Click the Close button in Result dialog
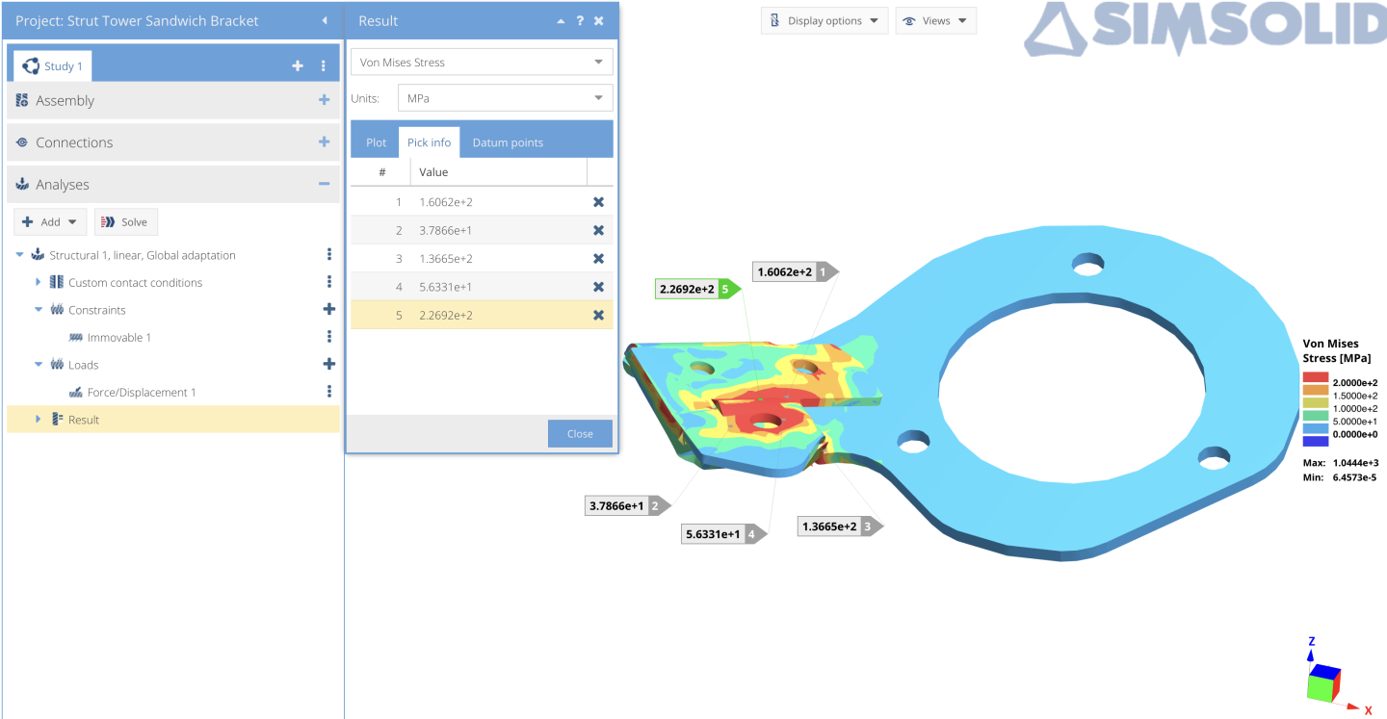The height and width of the screenshot is (719, 1387). click(x=580, y=433)
